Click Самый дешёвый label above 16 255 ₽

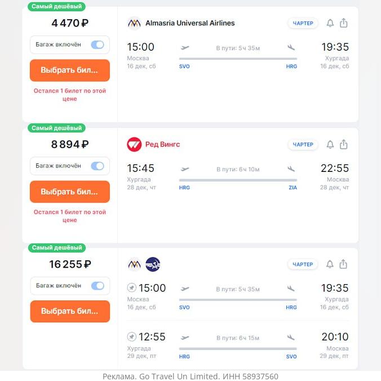coord(57,248)
